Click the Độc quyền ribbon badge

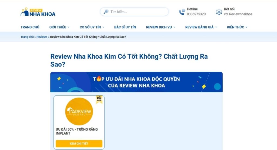99,99
